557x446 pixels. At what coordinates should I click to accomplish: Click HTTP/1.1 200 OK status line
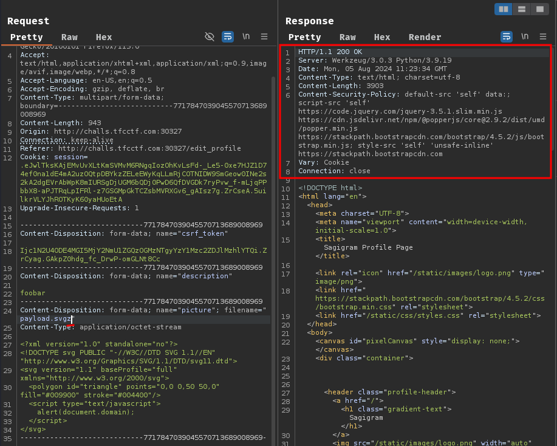pyautogui.click(x=330, y=52)
